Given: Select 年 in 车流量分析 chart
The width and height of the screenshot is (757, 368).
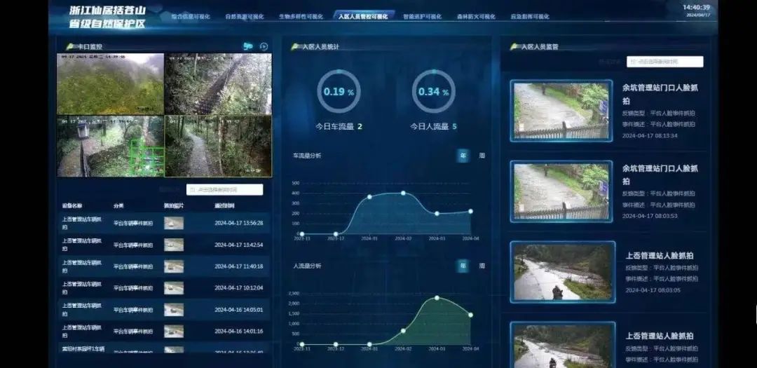Looking at the screenshot, I should point(463,156).
